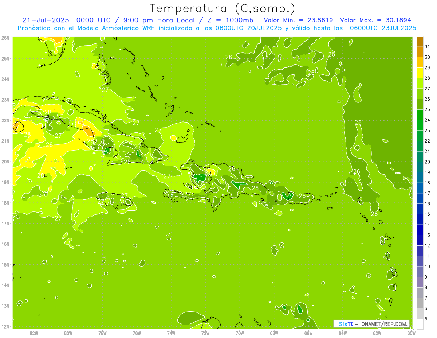437x338 pixels.
Task: Click the longitude axis label 70W
Action: click(x=240, y=333)
